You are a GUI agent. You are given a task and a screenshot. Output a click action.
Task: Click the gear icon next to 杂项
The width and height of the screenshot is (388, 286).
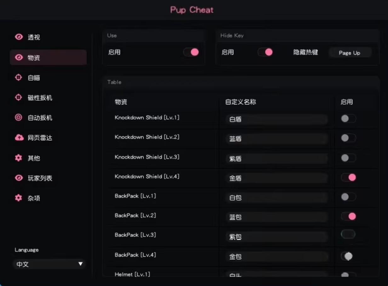coord(19,198)
